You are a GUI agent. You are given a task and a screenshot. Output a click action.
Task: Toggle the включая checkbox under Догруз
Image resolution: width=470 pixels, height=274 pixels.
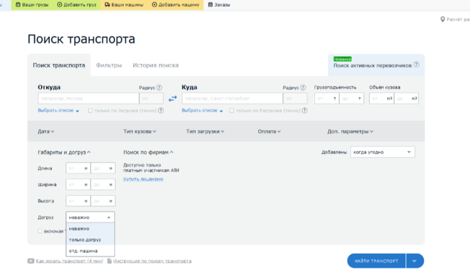tap(40, 231)
